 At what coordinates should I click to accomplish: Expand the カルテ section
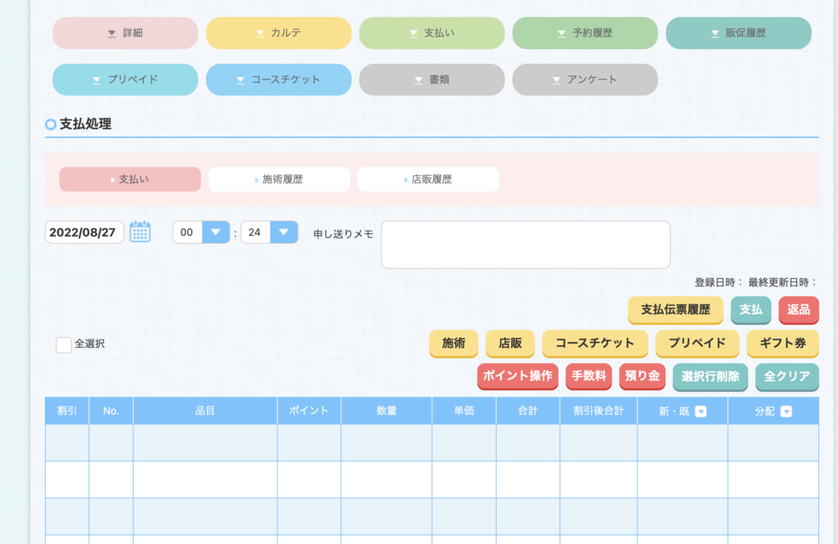coord(278,34)
